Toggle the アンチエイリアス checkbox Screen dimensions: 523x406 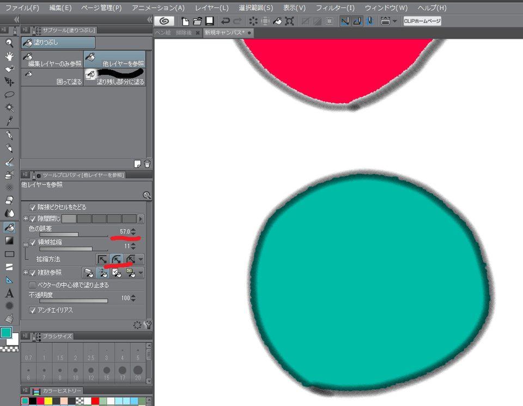(x=33, y=310)
